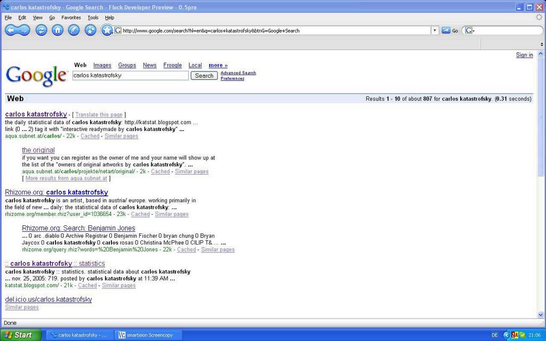Screen dimensions: 546x341
Task: Open the 'more »' Google services link
Action: pyautogui.click(x=218, y=65)
